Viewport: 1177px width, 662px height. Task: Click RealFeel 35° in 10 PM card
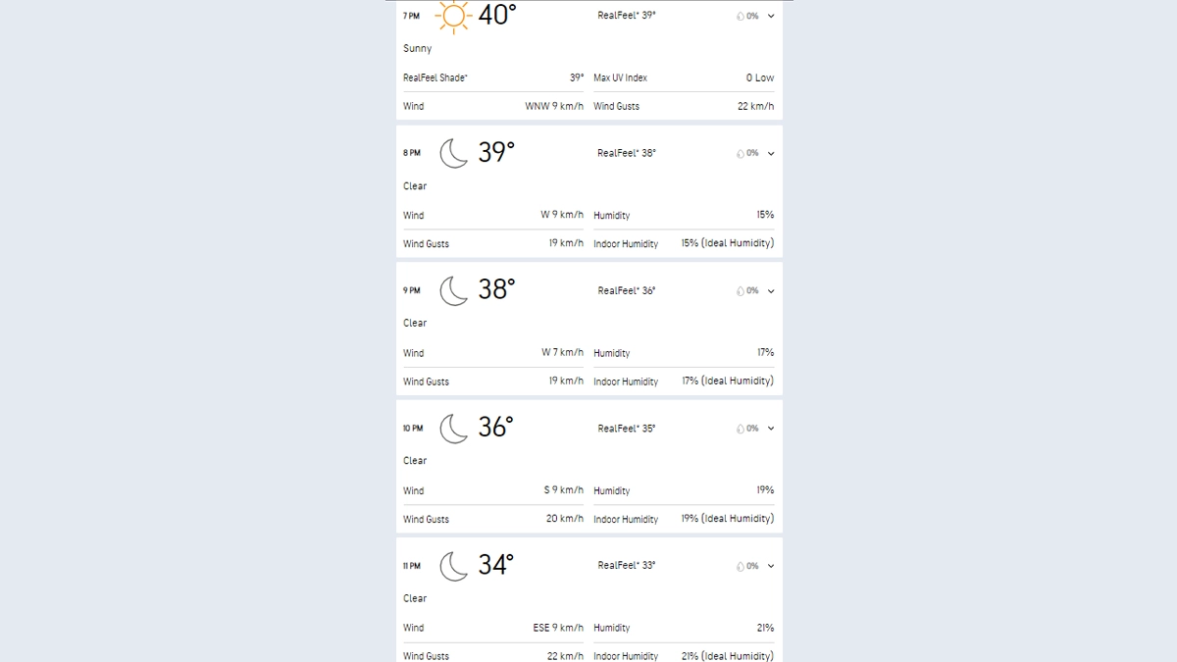pyautogui.click(x=626, y=429)
